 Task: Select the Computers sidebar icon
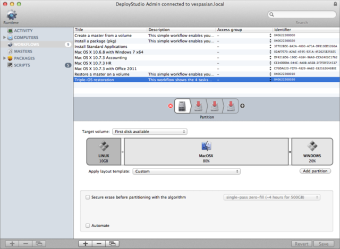click(10, 38)
